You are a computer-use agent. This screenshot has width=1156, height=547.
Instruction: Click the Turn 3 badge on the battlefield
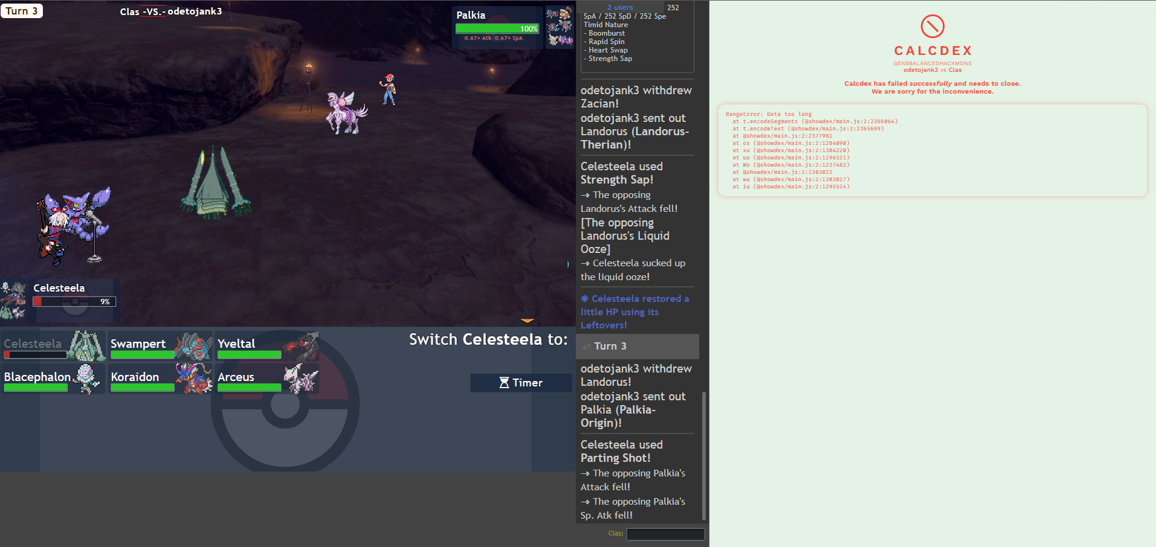click(x=22, y=11)
